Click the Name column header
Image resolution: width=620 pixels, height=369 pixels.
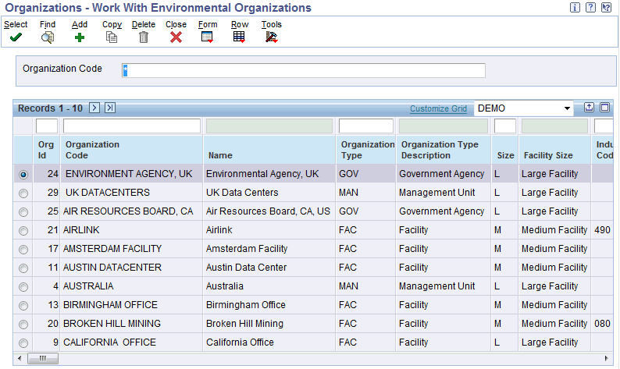tap(269, 150)
